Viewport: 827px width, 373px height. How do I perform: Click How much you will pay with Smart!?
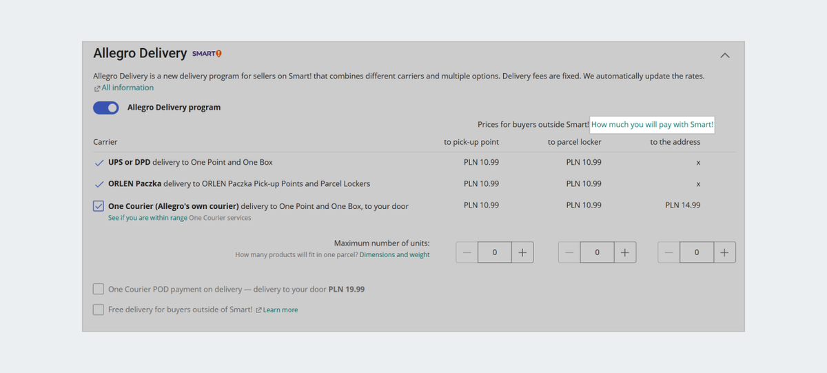point(652,124)
